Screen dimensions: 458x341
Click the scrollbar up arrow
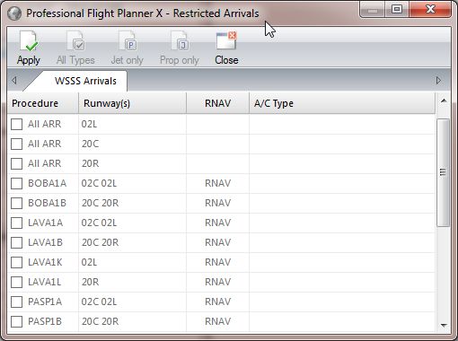[444, 101]
